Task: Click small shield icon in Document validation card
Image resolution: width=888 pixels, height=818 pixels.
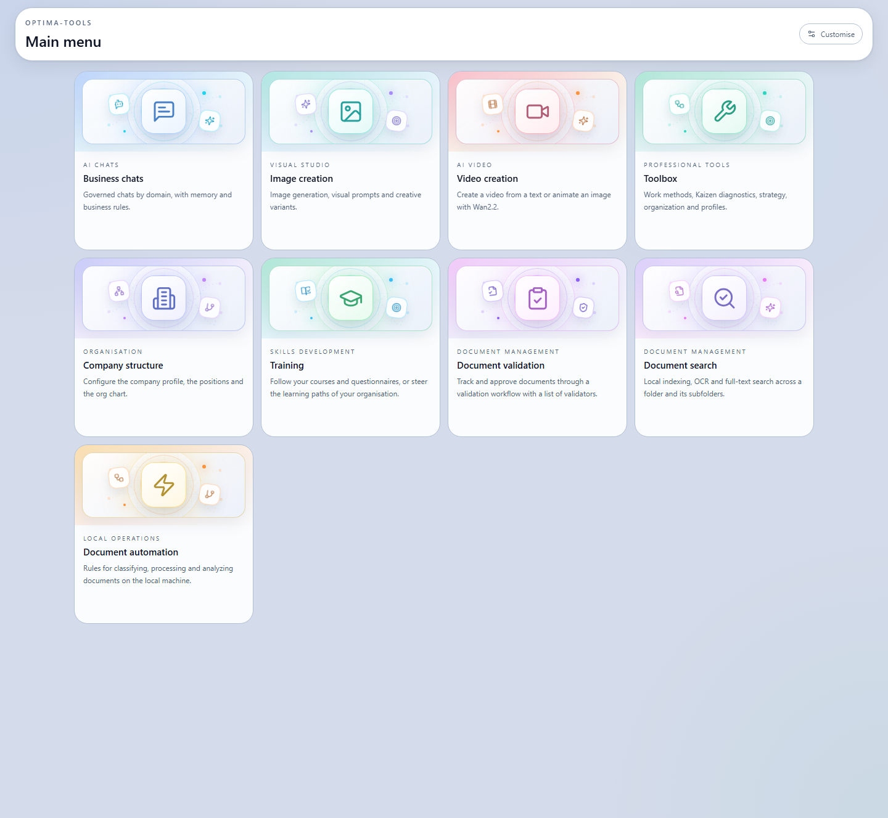Action: (583, 308)
